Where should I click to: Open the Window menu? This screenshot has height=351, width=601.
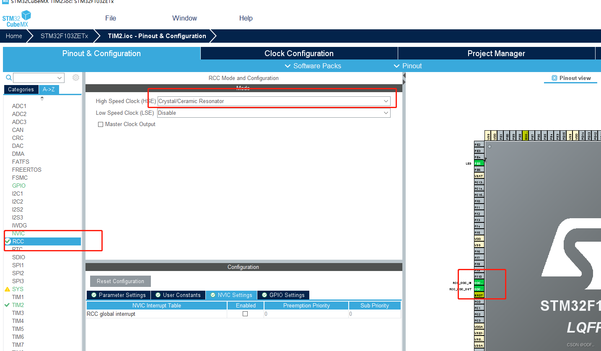pyautogui.click(x=184, y=18)
